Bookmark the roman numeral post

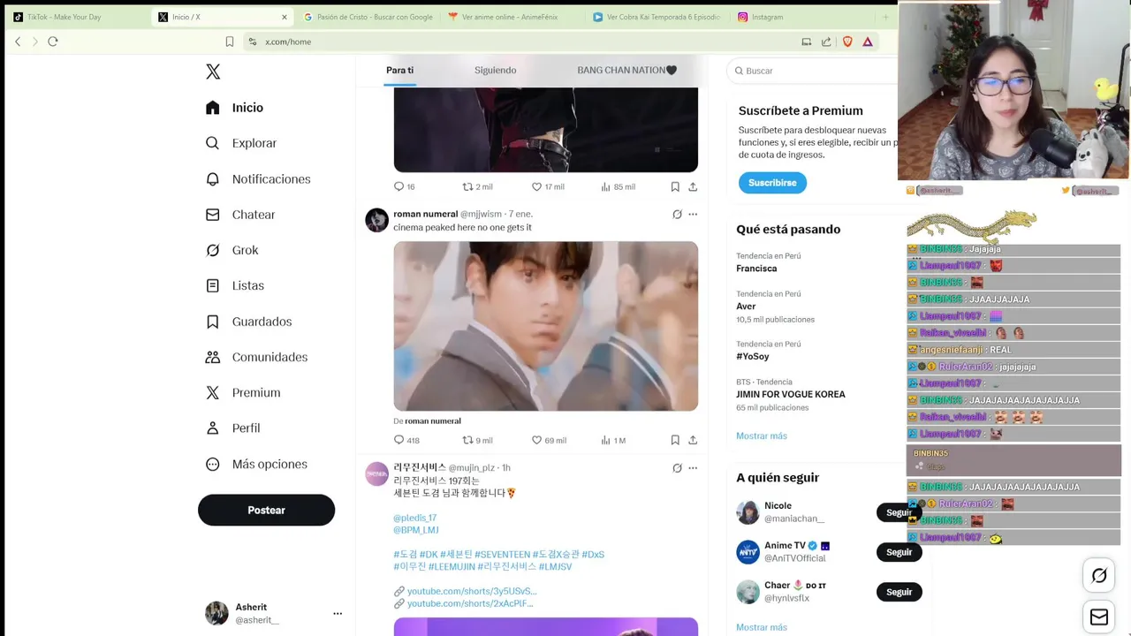[675, 440]
